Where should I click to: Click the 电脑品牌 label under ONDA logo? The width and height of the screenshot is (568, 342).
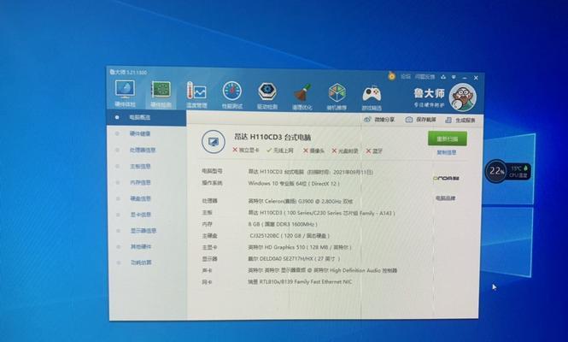pyautogui.click(x=446, y=198)
